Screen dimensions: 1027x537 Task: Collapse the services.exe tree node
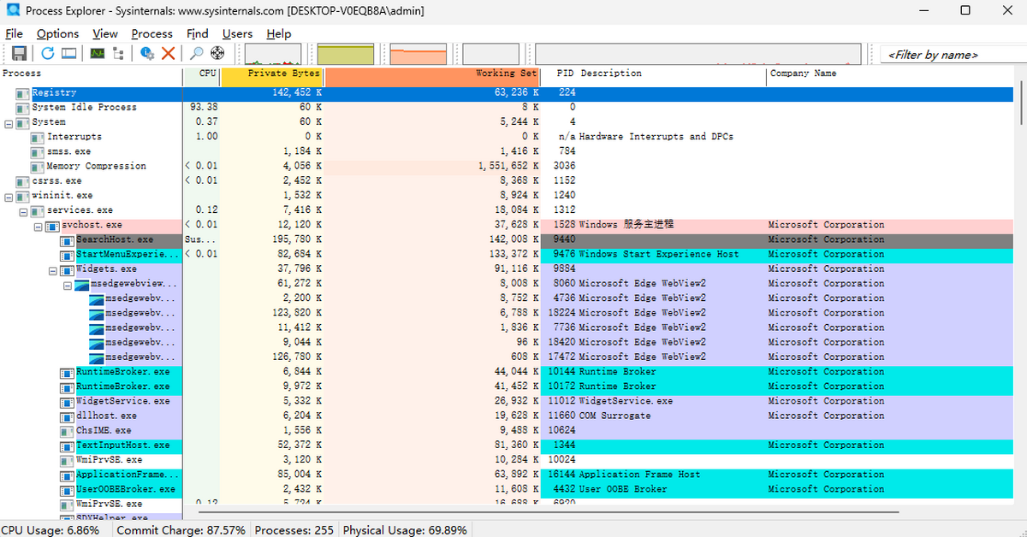[23, 210]
